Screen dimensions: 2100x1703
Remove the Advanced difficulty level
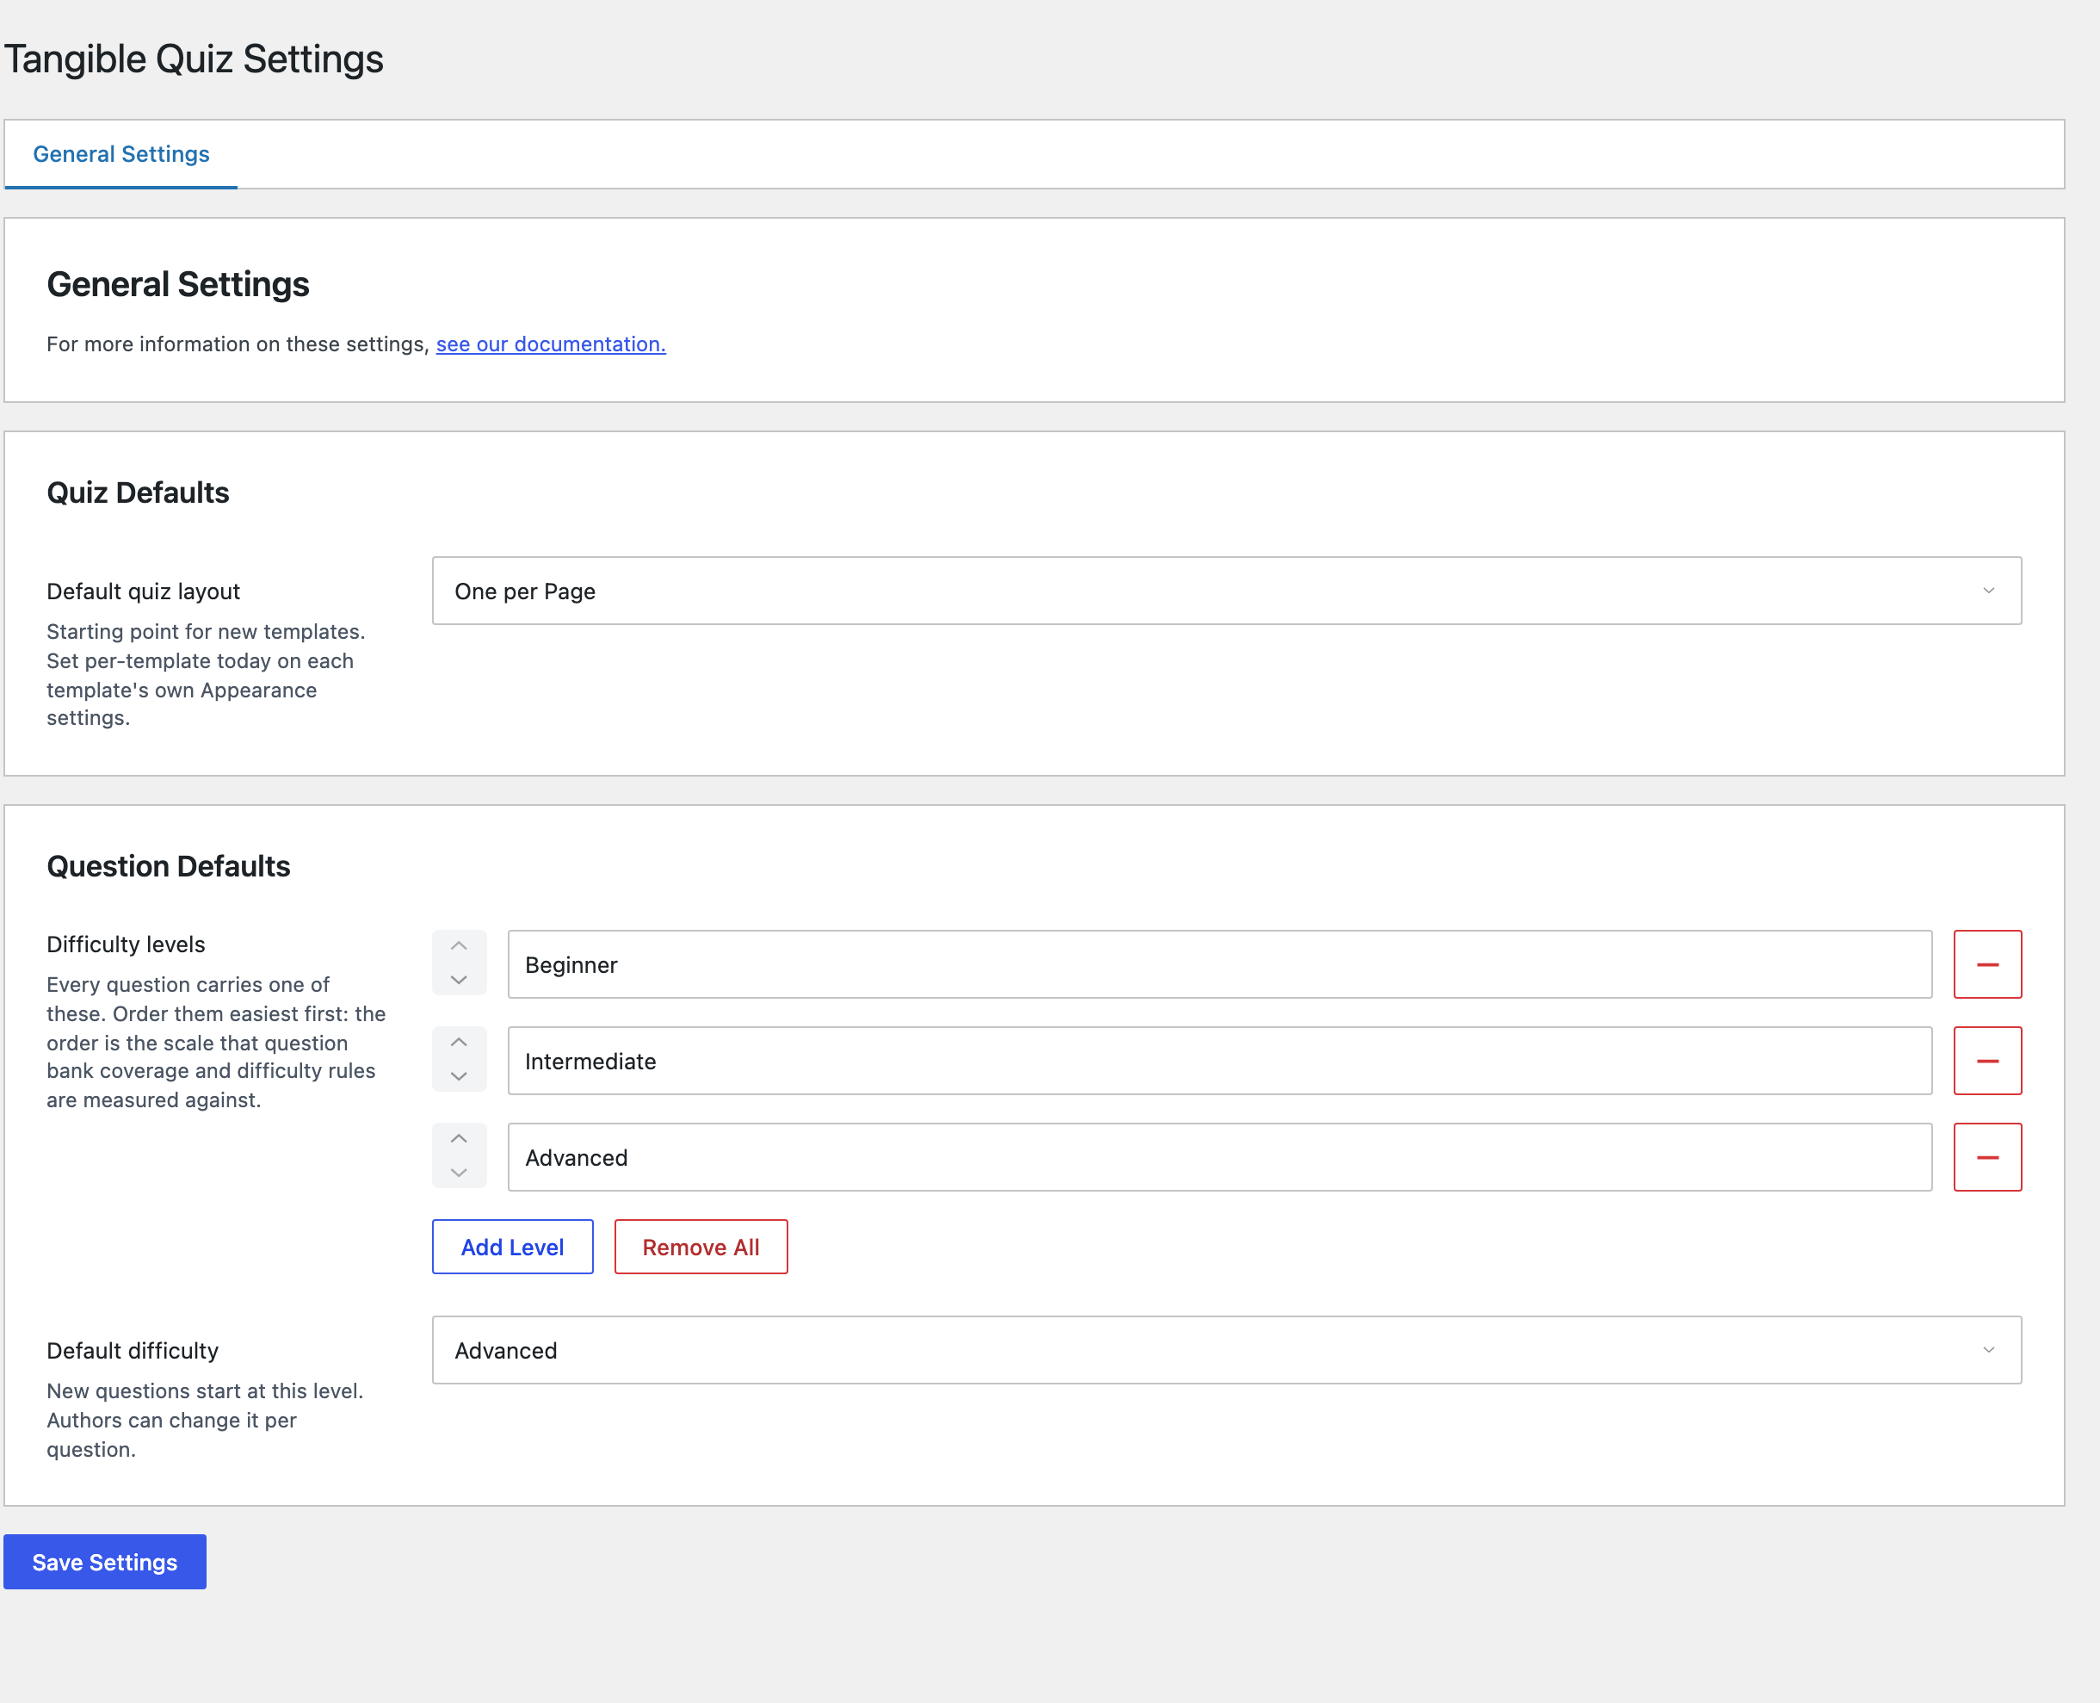1987,1157
